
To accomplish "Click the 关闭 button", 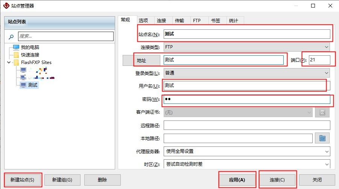I will (x=317, y=180).
